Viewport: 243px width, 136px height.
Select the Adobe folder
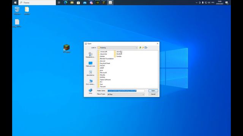[x=101, y=56]
